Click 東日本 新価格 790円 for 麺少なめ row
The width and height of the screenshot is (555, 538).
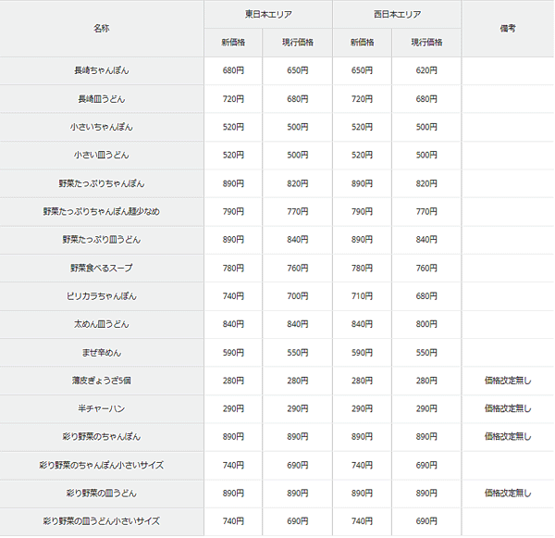233,211
